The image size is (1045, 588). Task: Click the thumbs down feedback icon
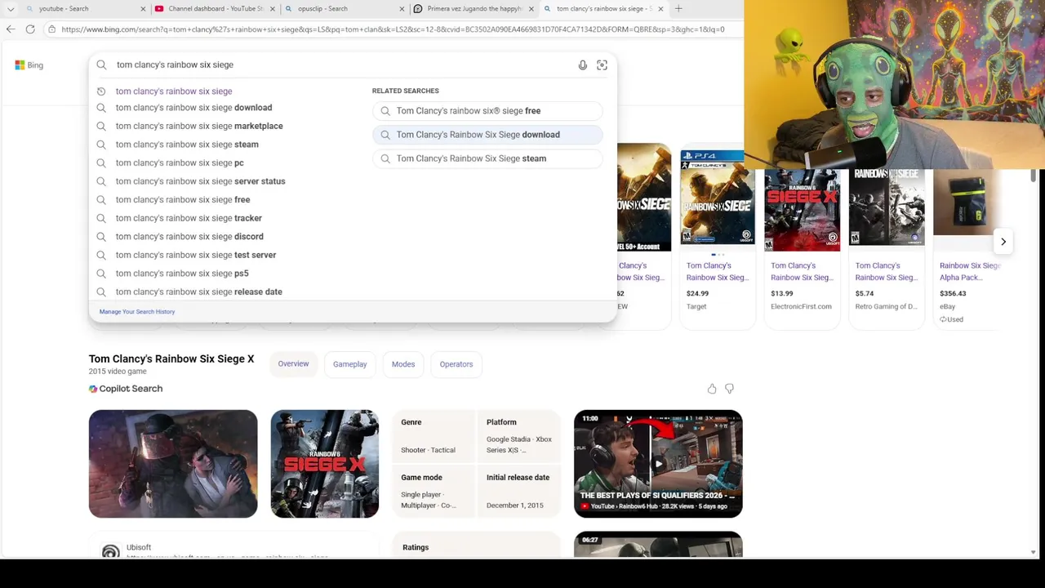point(729,389)
